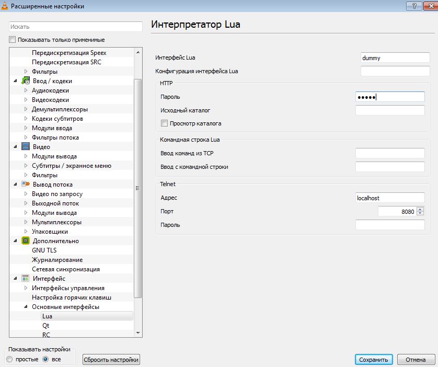Open Сетевая синхронизация settings

pyautogui.click(x=66, y=269)
